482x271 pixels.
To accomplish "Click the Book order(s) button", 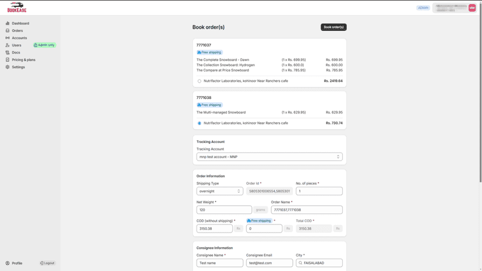I will tap(334, 27).
